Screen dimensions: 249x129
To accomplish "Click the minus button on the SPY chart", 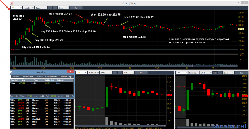I will click(220, 73).
